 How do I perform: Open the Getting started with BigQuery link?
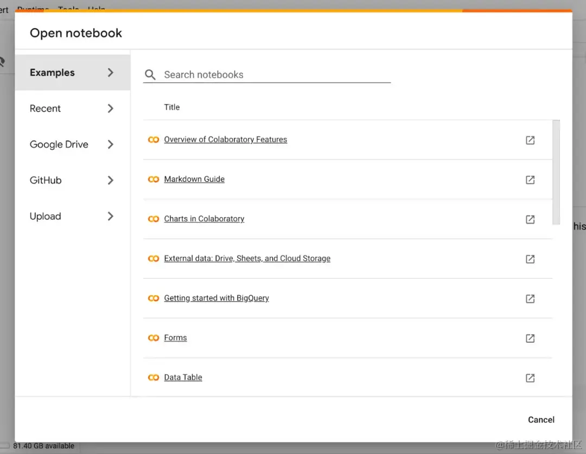(216, 298)
